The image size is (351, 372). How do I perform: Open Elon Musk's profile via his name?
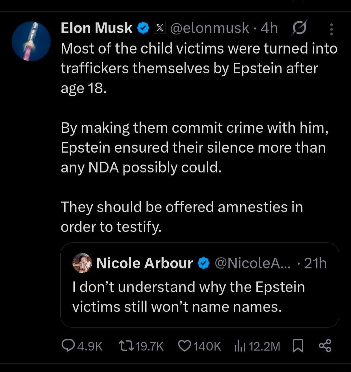pos(96,28)
